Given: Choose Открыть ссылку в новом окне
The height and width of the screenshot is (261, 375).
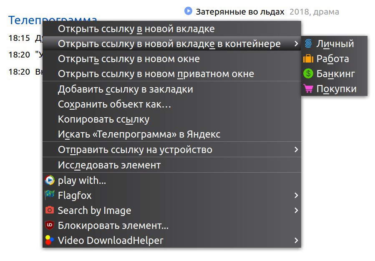Looking at the screenshot, I should pyautogui.click(x=172, y=58).
